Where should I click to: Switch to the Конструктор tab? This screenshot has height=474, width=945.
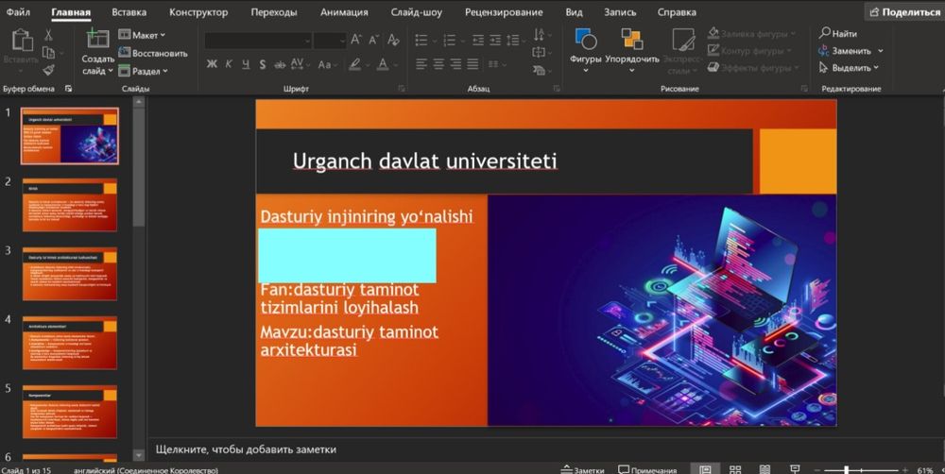click(x=198, y=12)
